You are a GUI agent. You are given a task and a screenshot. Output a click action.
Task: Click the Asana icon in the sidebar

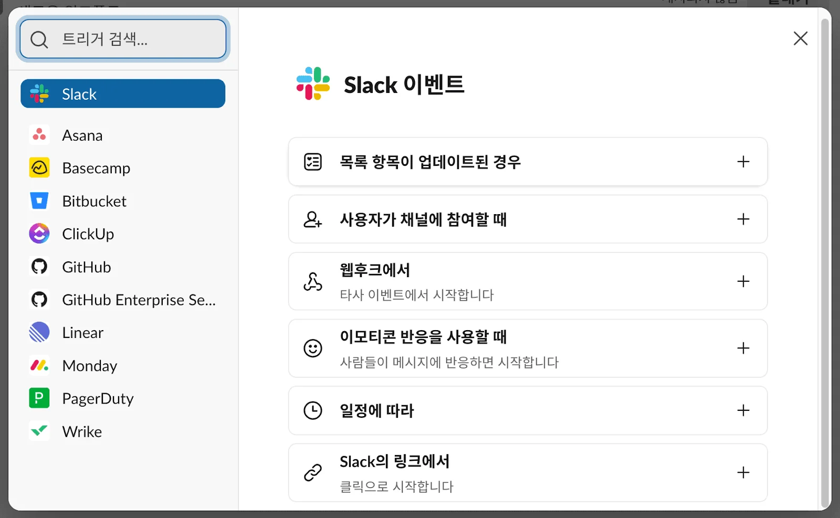(x=39, y=135)
